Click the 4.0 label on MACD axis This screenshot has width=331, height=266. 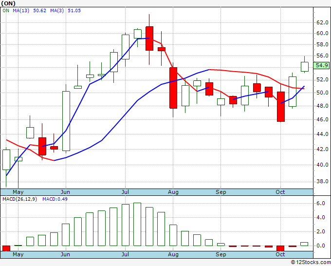pyautogui.click(x=321, y=217)
